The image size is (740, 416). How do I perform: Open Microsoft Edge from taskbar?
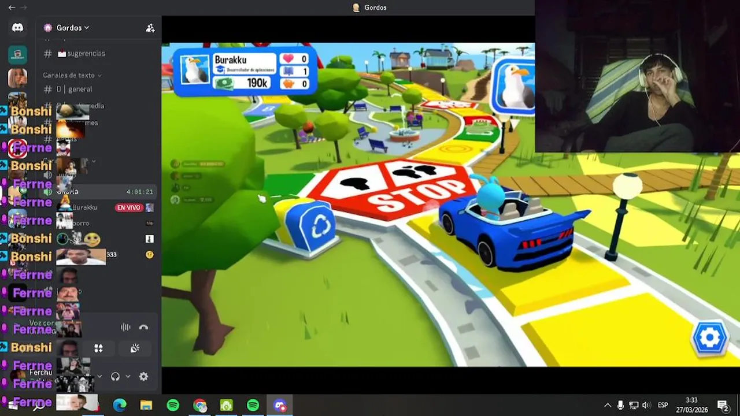[x=120, y=406]
